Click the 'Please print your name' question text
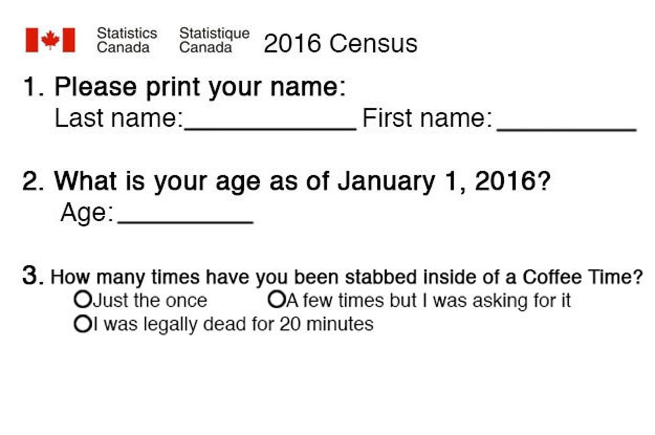Image resolution: width=655 pixels, height=435 pixels. pos(199,87)
